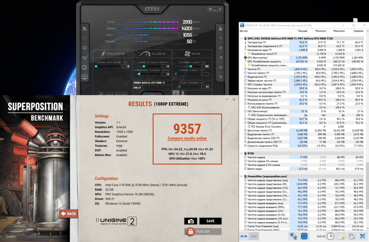
Task: Open the Kombustor (K) icon in Afterburner sidebar
Action: click(85, 39)
